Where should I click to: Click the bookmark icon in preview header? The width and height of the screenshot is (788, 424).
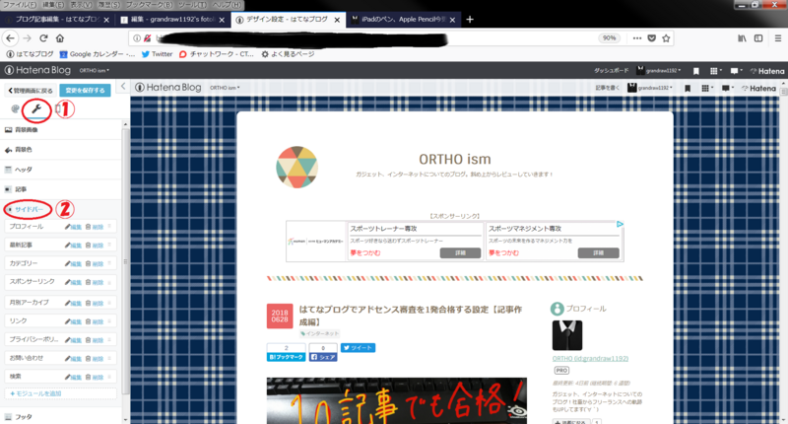click(688, 88)
